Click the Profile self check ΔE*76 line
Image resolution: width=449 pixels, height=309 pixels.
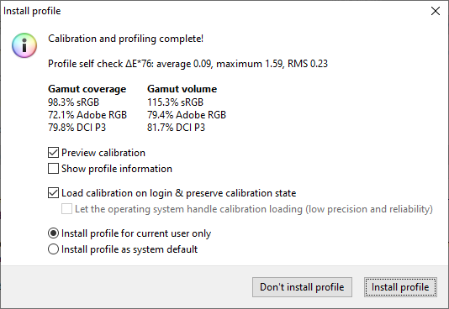[188, 64]
